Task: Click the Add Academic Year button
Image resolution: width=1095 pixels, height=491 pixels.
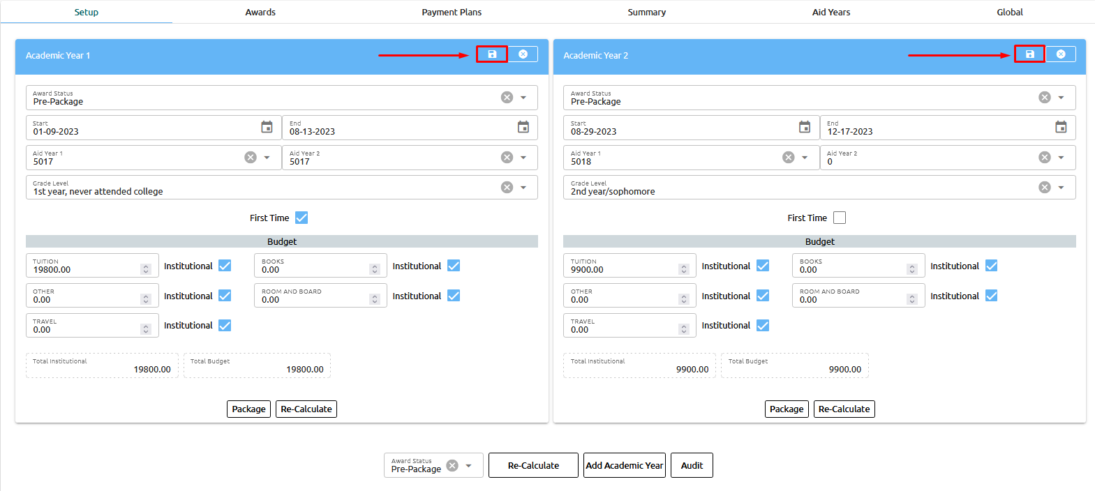Action: point(625,466)
